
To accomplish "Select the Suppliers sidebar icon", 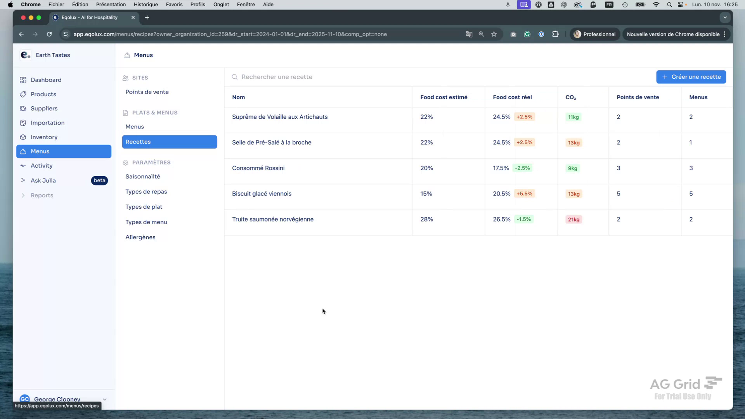I will [x=23, y=109].
